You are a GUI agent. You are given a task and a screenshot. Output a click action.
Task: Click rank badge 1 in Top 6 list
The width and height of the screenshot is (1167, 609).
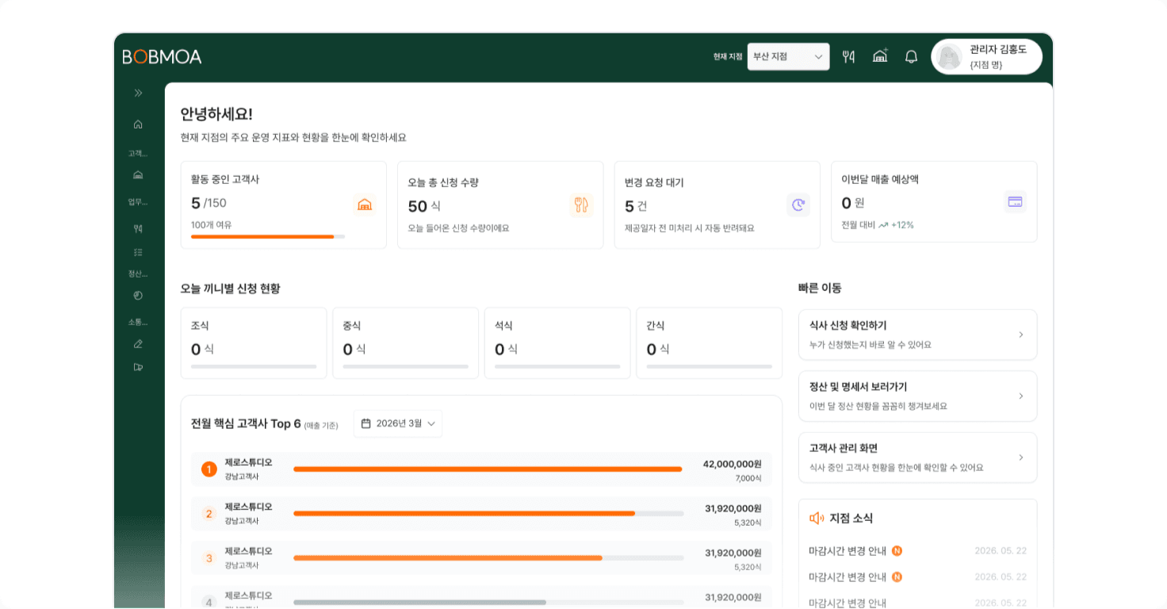[209, 469]
